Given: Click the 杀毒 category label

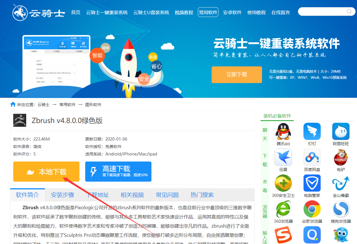Looking at the screenshot, I should [x=265, y=186].
